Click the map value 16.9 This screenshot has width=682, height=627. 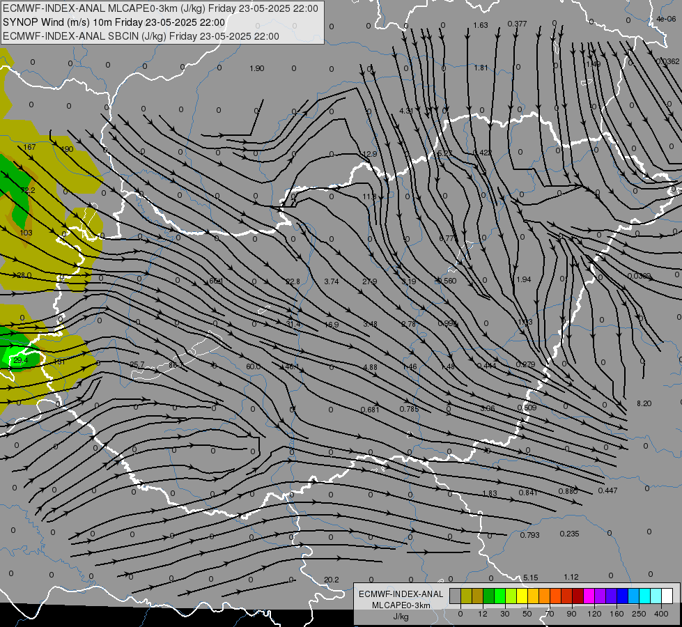point(332,325)
